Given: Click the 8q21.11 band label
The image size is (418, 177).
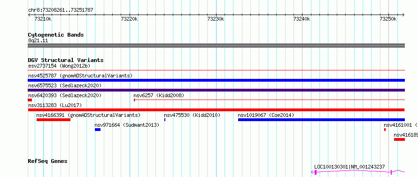Looking at the screenshot, I should click(38, 41).
